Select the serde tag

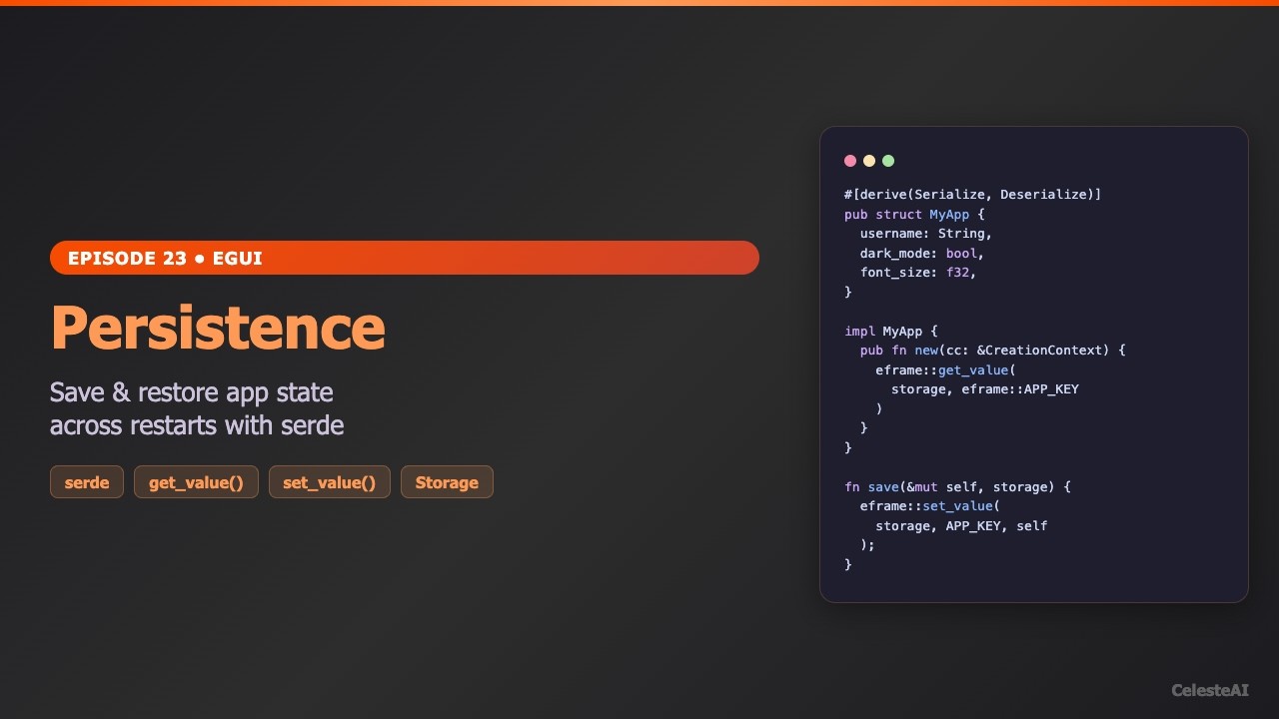[87, 482]
